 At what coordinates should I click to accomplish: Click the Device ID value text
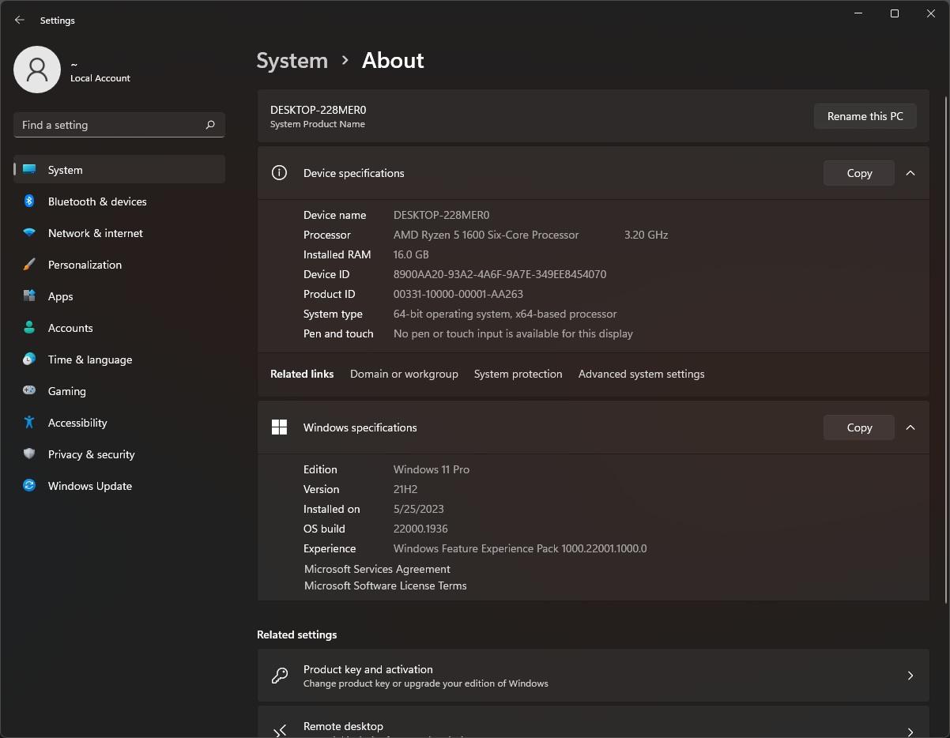[x=500, y=274]
